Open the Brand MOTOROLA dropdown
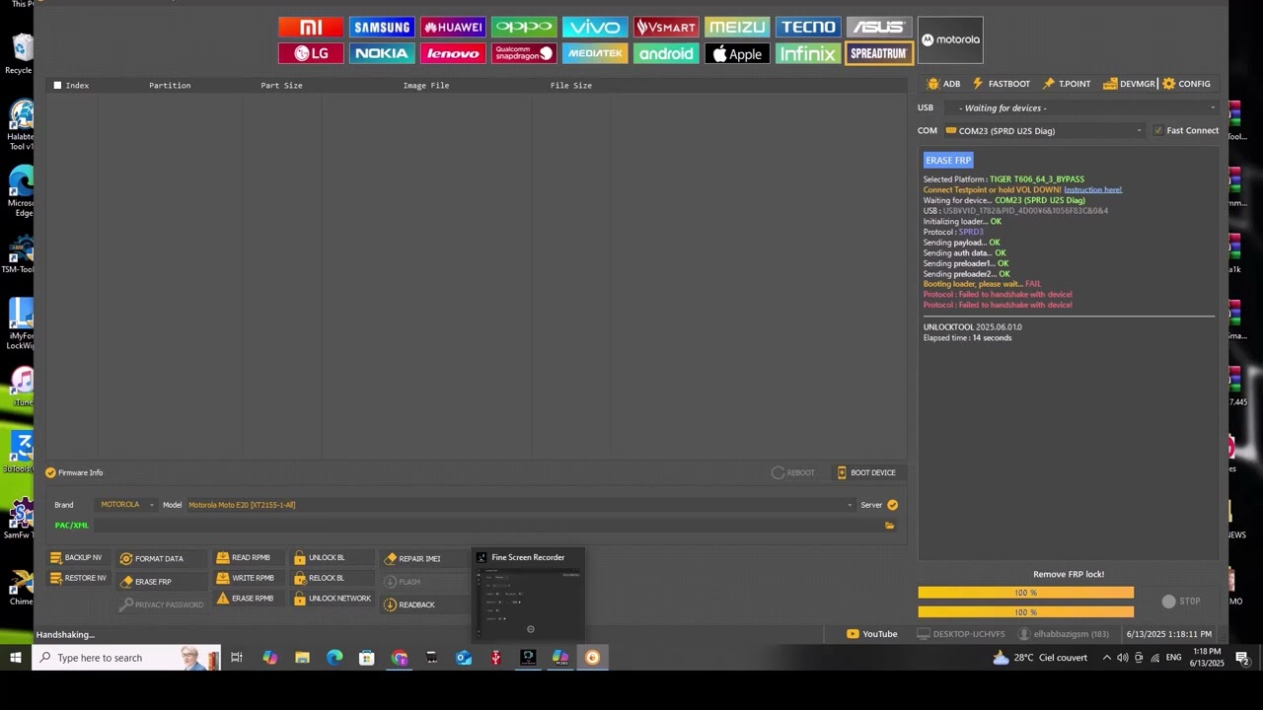1263x710 pixels. 126,505
